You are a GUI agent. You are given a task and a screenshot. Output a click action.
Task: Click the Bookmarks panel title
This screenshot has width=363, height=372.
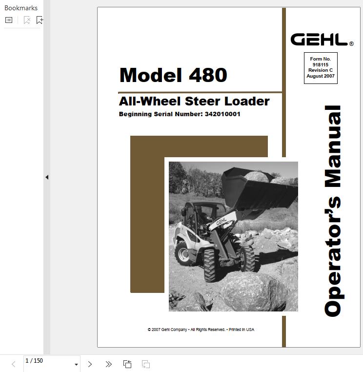[x=21, y=8]
